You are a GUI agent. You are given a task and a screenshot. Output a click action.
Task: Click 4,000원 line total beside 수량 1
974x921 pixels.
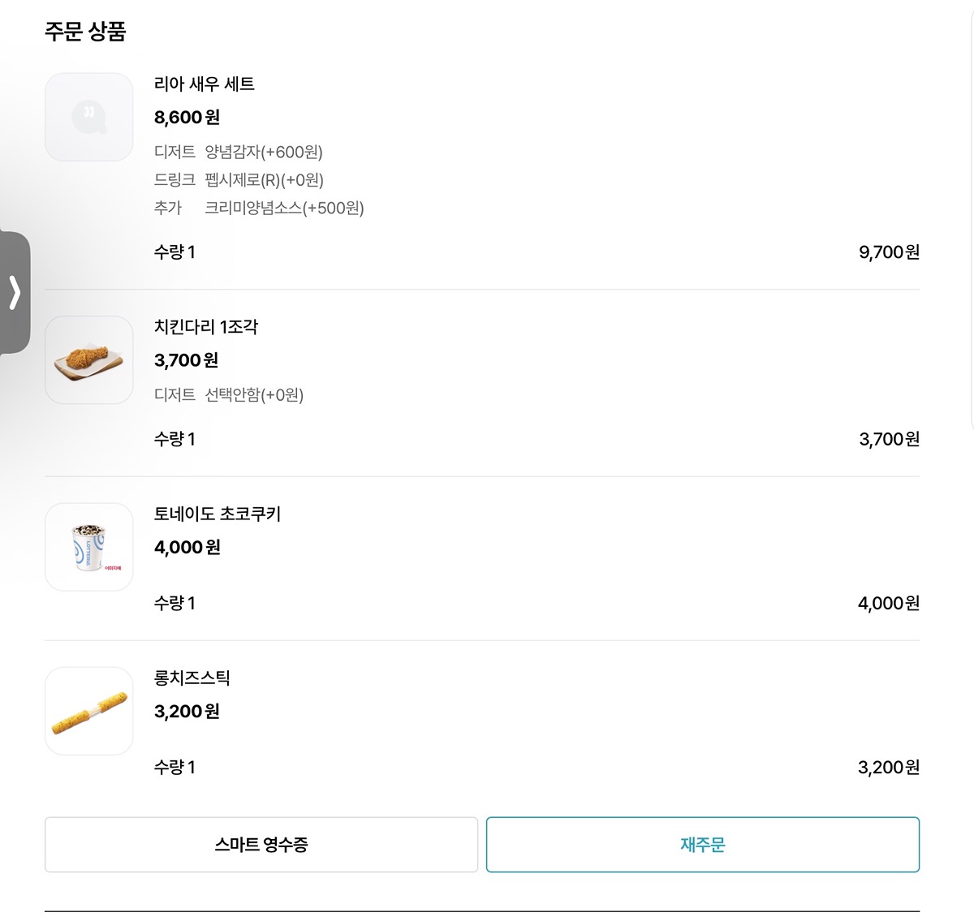point(889,604)
